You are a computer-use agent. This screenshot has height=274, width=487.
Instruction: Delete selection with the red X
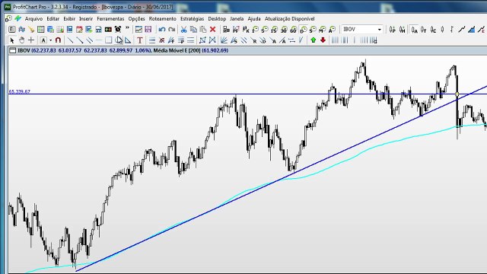(x=212, y=30)
